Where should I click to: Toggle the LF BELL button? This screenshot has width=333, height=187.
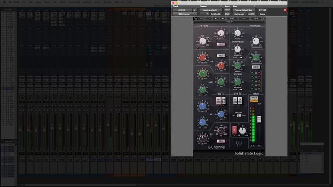[x=221, y=141]
